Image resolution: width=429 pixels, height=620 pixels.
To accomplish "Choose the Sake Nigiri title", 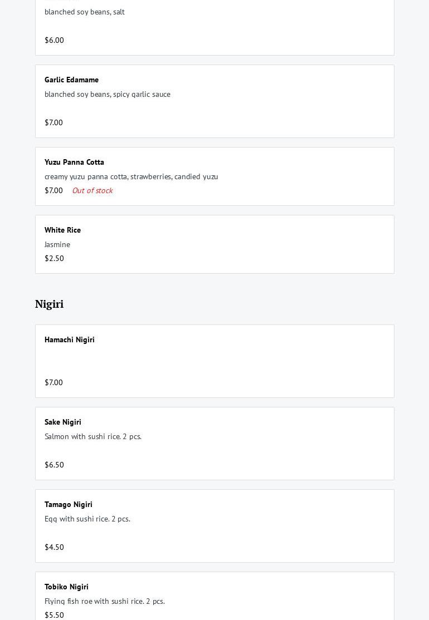I will 63,422.
